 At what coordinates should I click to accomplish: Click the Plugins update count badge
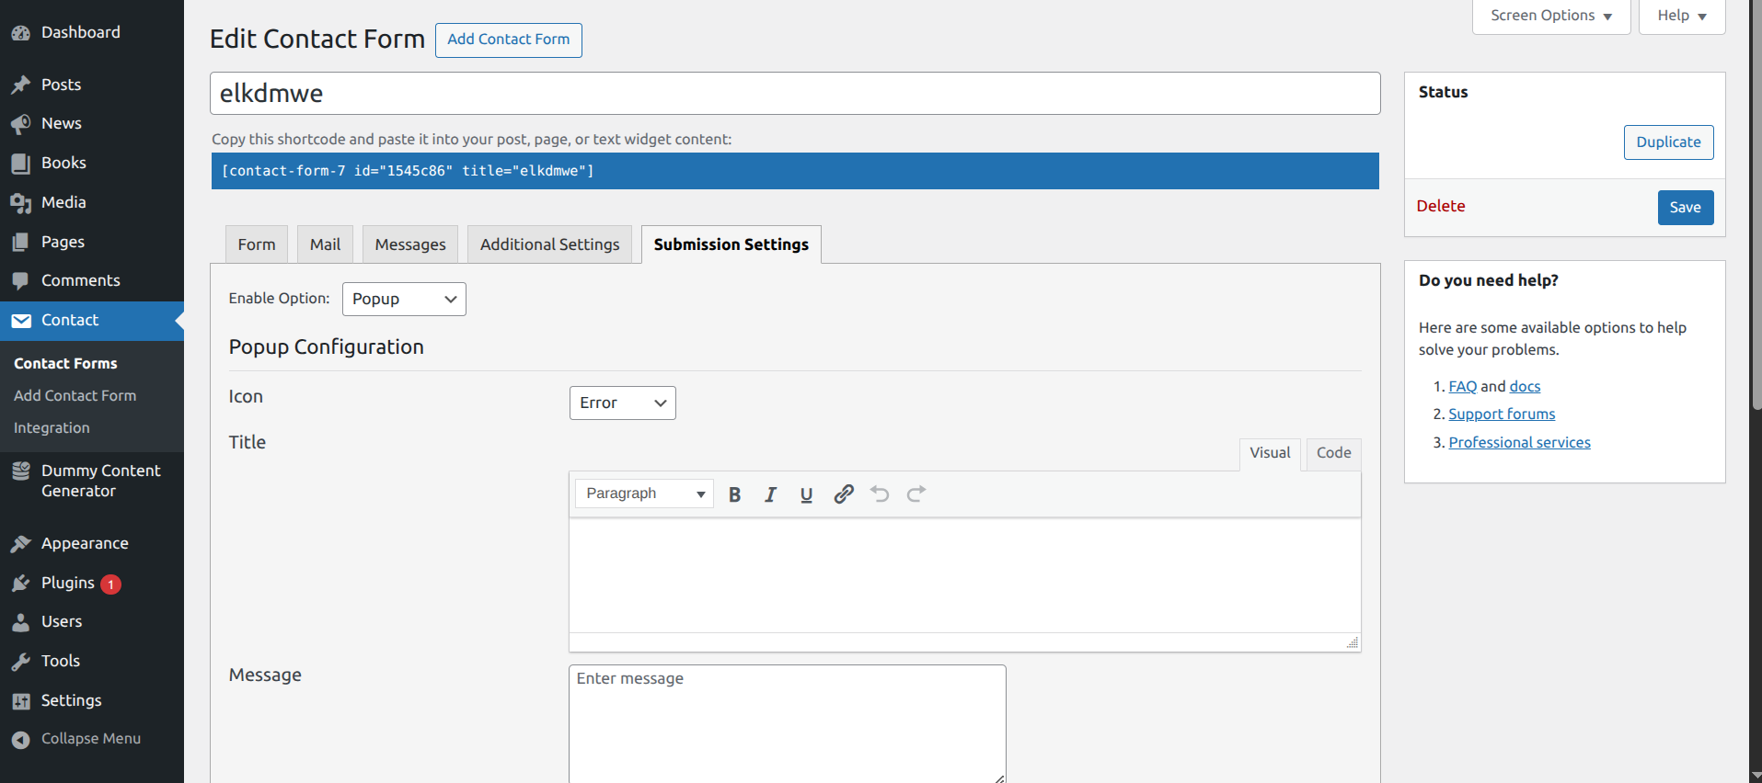click(x=110, y=584)
